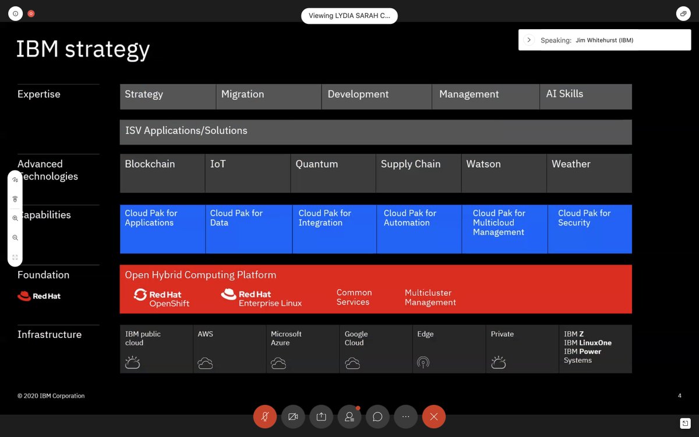Screen dimensions: 699x437
Task: Click the Watson cell
Action: coord(504,173)
